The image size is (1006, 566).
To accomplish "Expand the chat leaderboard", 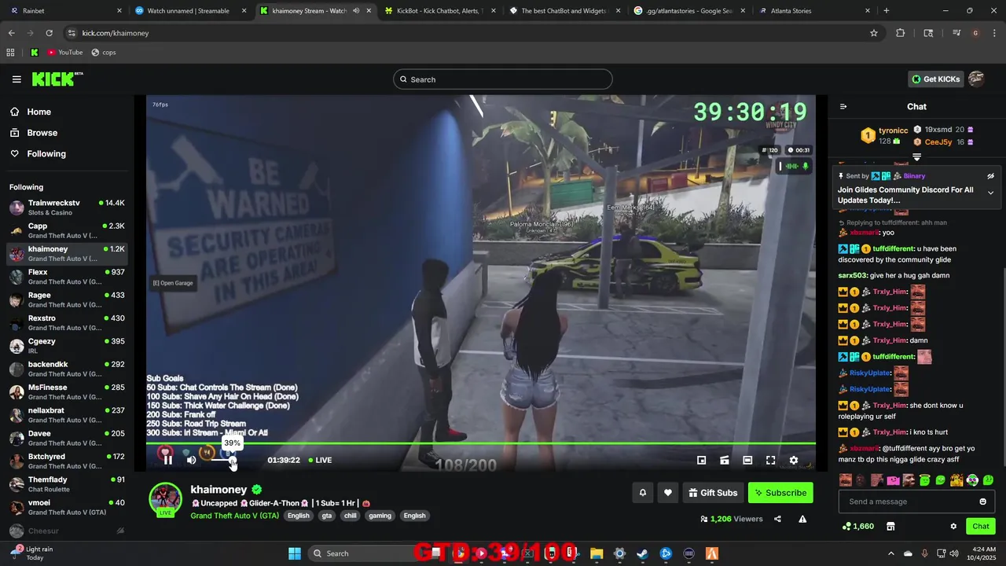I will [916, 157].
